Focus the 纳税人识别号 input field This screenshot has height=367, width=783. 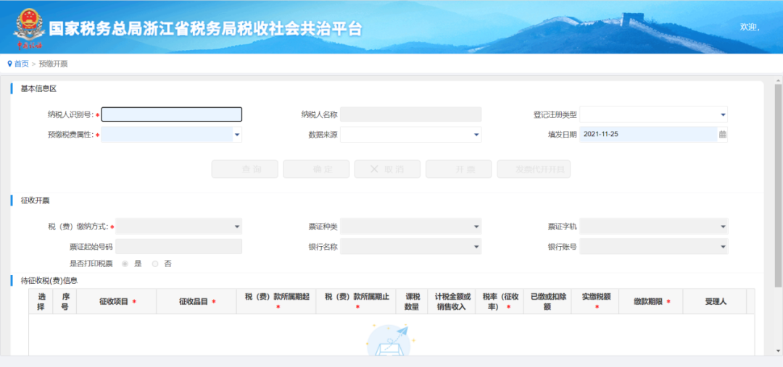pyautogui.click(x=172, y=114)
